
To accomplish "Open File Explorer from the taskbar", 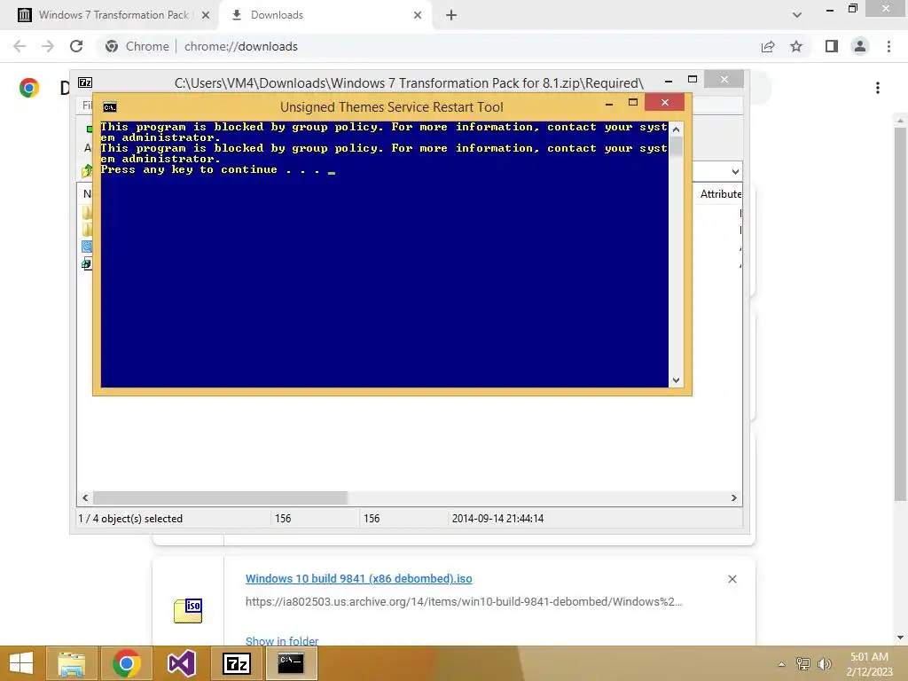I will point(72,663).
